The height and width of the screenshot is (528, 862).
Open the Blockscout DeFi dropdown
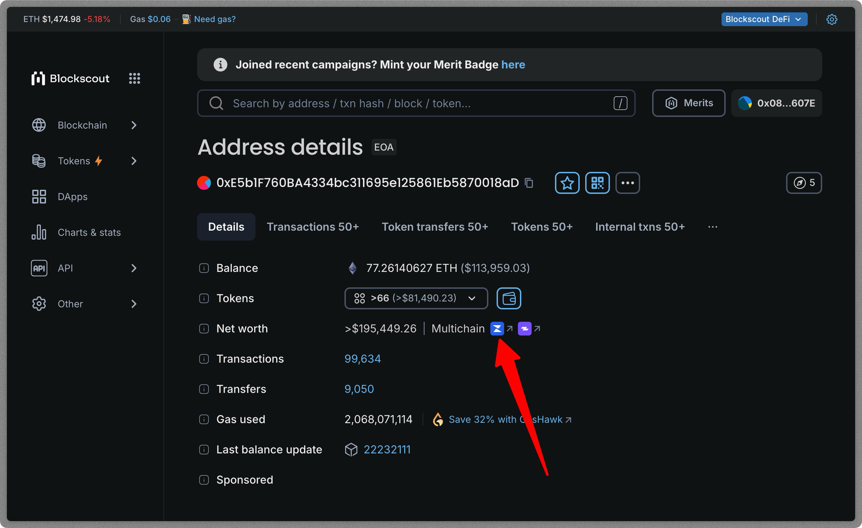coord(764,19)
